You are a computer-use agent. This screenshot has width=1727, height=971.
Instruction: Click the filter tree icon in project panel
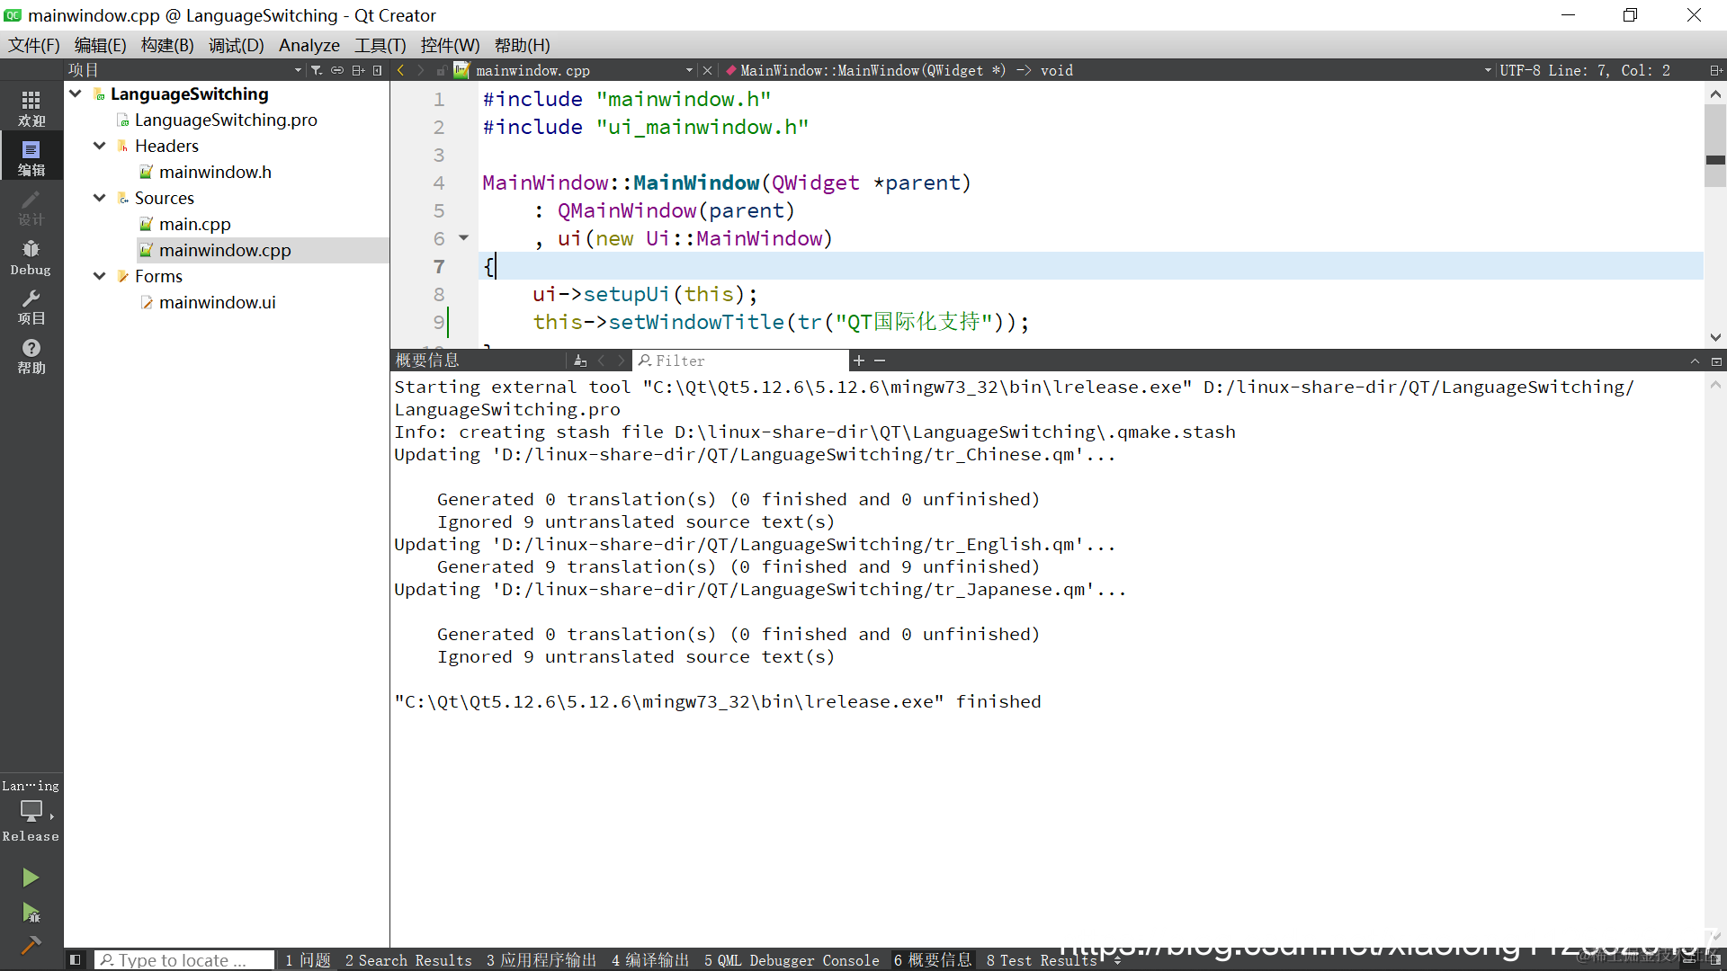tap(317, 70)
